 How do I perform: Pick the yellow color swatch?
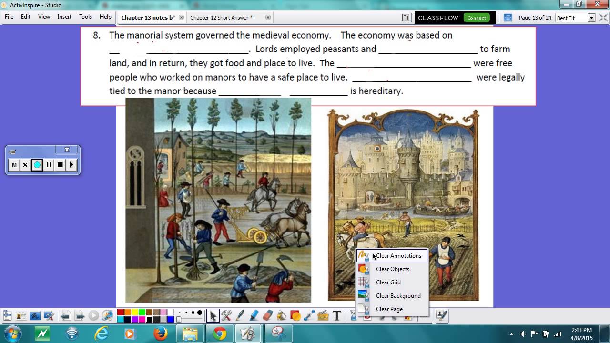point(134,313)
